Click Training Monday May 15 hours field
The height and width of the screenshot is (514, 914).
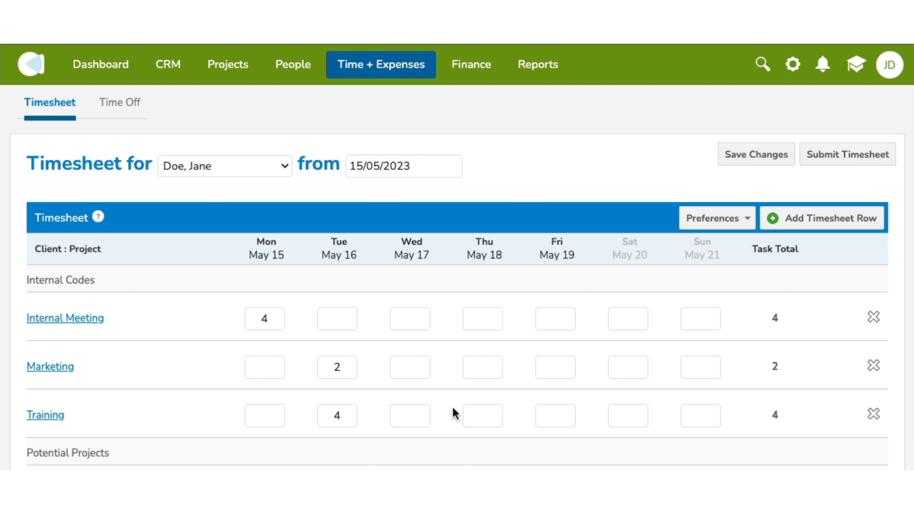265,415
